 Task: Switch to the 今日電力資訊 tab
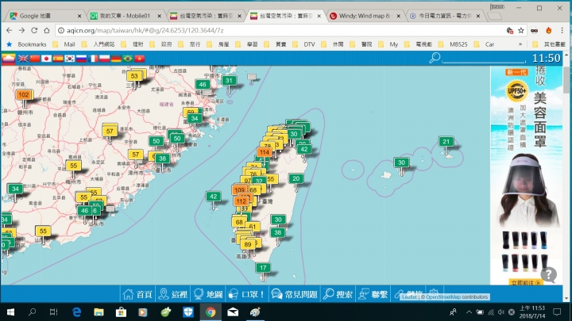click(444, 16)
